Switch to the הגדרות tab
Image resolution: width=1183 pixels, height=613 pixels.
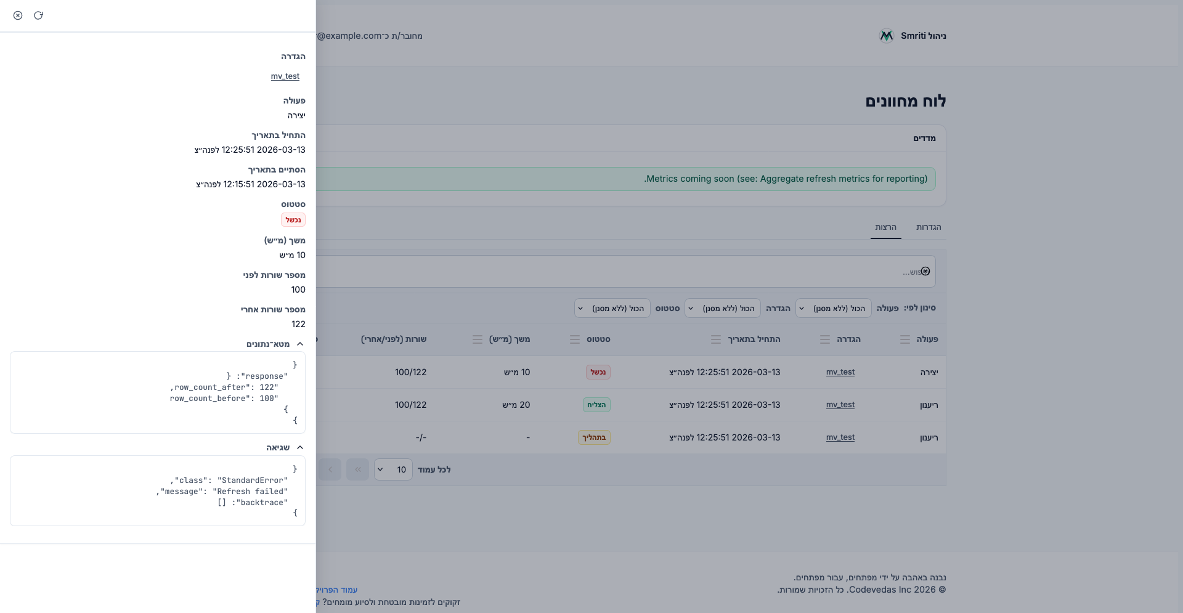928,227
